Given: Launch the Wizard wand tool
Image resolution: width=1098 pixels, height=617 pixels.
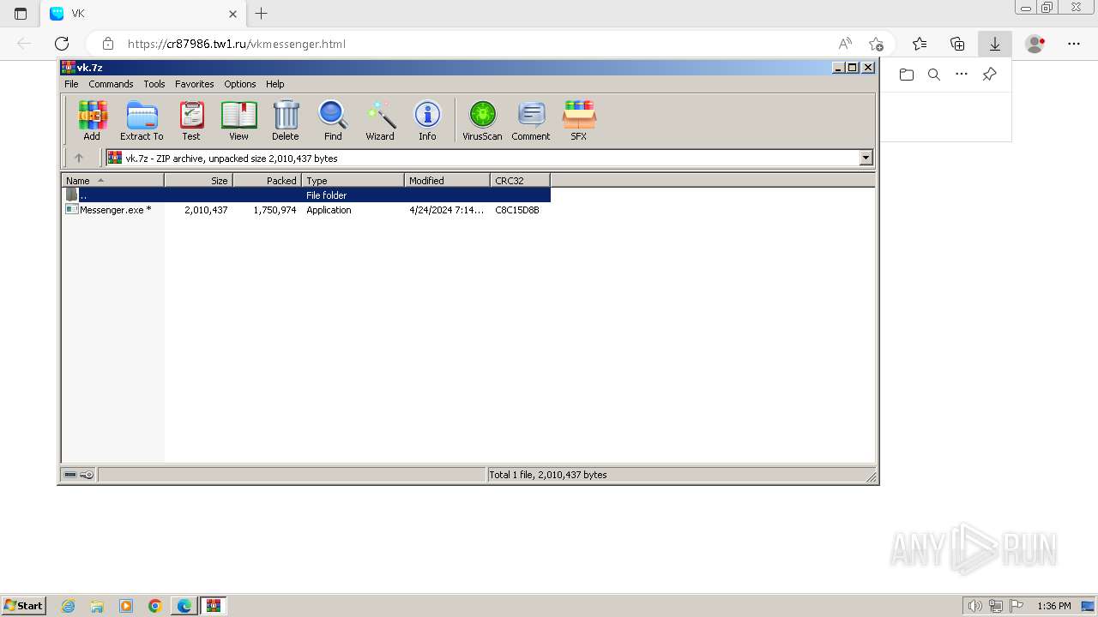Looking at the screenshot, I should click(380, 120).
